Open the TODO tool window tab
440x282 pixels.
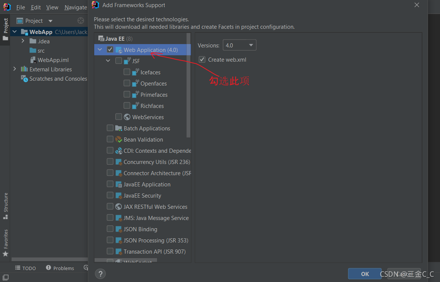coord(25,268)
